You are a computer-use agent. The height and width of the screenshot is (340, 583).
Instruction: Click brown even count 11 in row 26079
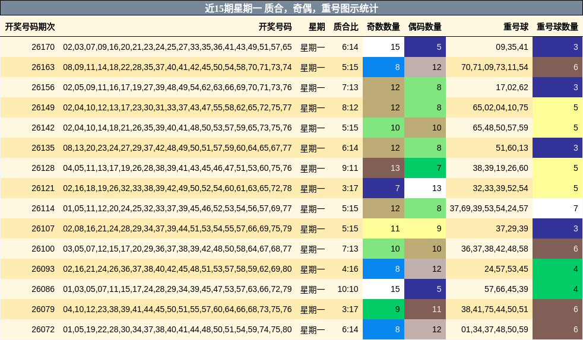pos(425,309)
